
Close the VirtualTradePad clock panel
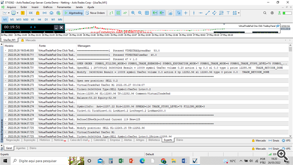click(x=61, y=27)
